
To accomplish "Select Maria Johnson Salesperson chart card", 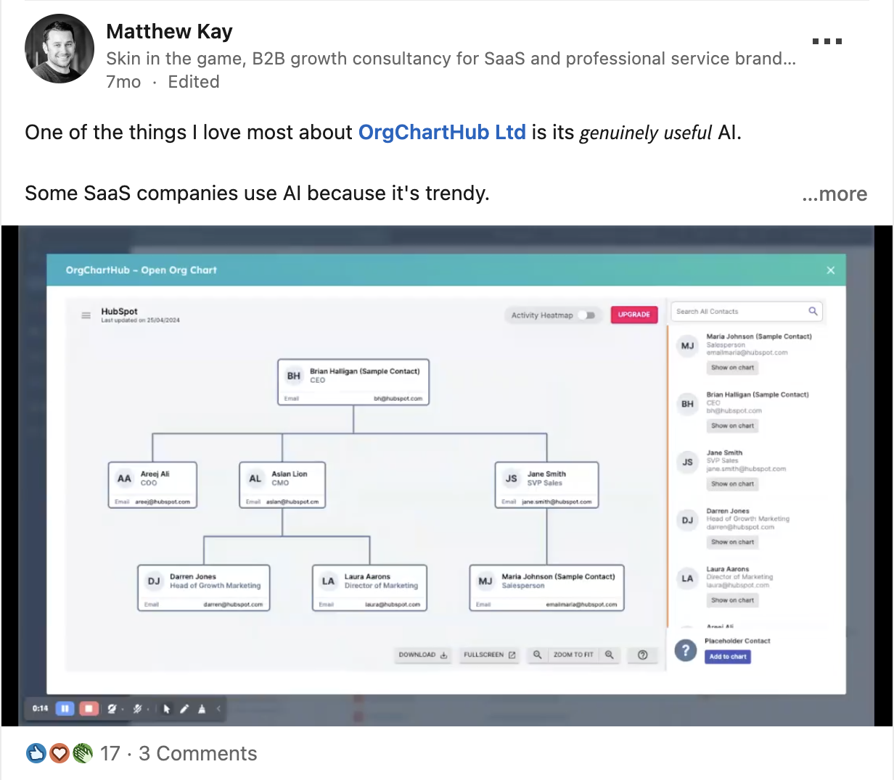I will (x=546, y=588).
